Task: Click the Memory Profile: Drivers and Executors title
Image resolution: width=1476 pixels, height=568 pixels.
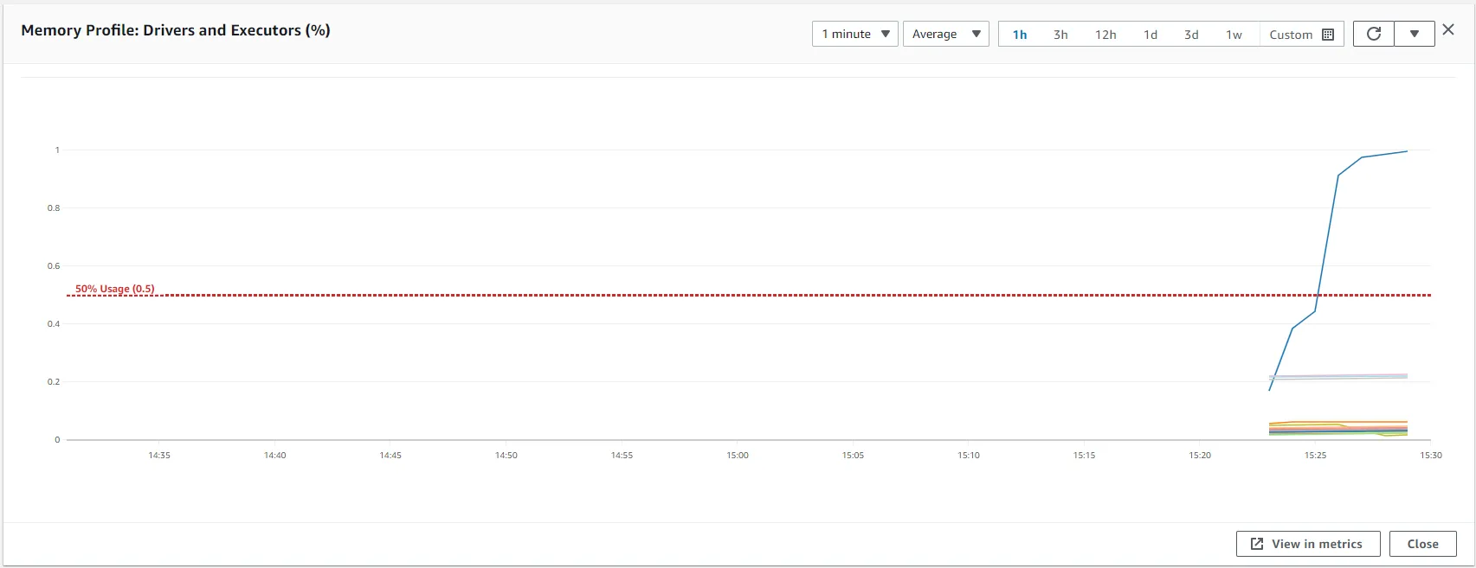Action: click(x=176, y=30)
